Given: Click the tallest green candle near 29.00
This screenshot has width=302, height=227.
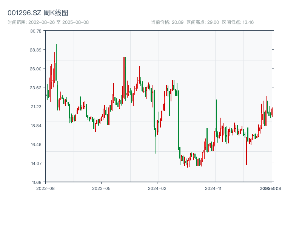Looking at the screenshot, I should (x=56, y=62).
